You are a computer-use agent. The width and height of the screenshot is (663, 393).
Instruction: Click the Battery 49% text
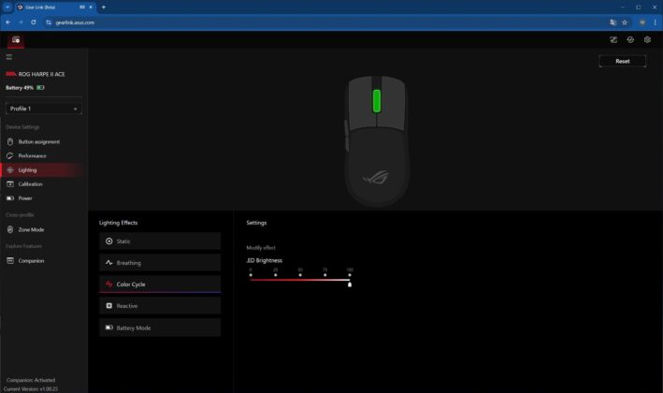[x=20, y=88]
